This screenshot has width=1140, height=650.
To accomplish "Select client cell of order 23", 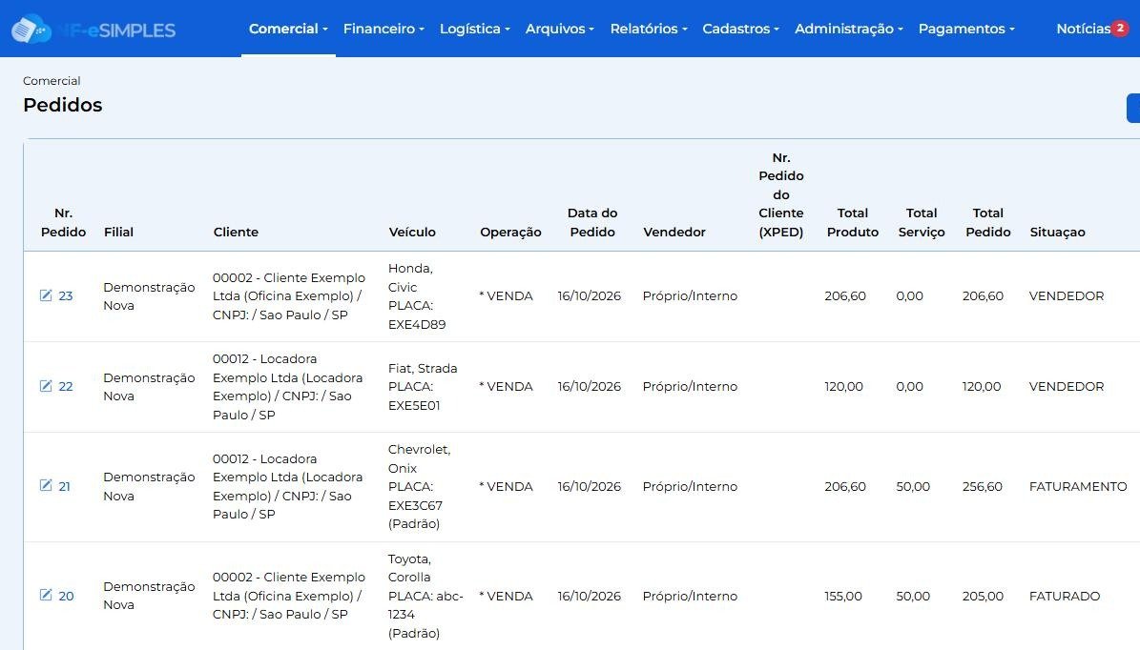I will point(289,295).
